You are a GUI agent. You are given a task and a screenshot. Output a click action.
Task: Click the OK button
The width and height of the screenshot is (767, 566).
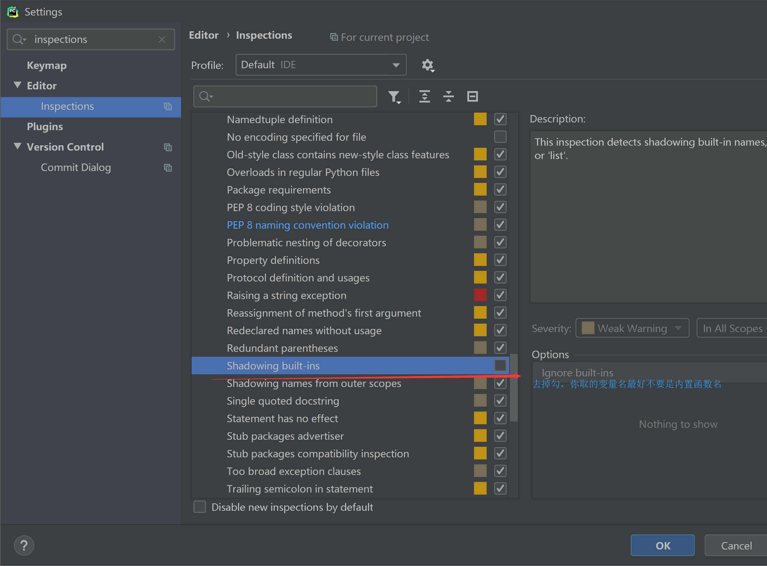pos(662,545)
